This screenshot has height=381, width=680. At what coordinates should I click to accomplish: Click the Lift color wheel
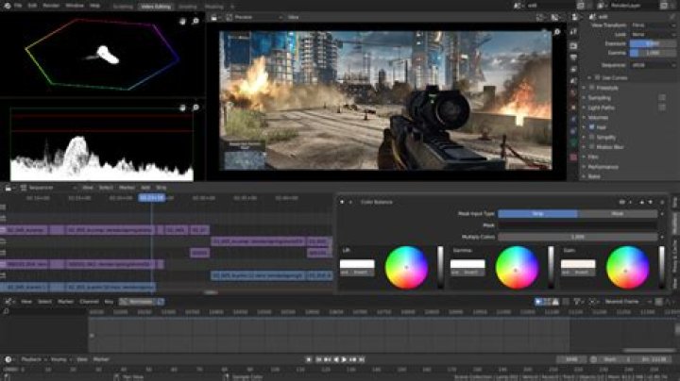[x=406, y=268]
